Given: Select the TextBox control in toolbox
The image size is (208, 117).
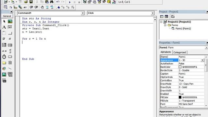Looking at the screenshot, I should pos(10,27).
